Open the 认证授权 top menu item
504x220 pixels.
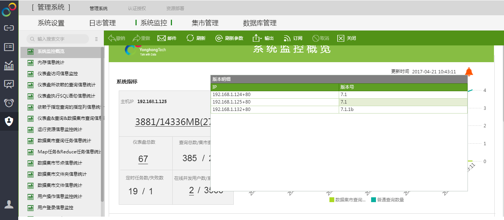point(137,8)
